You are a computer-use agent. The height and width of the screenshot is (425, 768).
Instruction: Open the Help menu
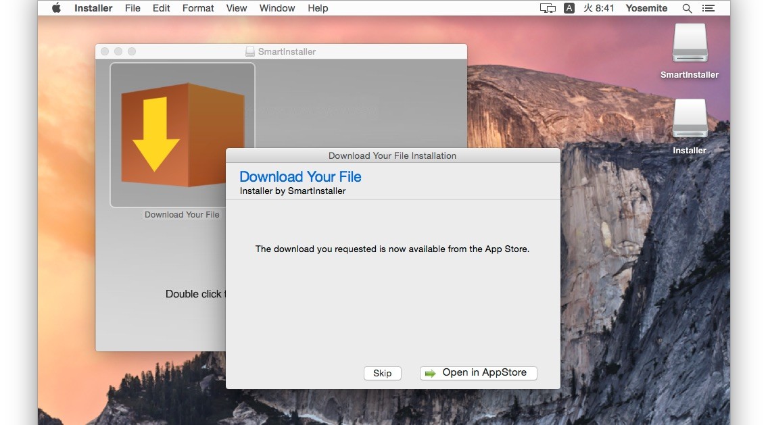pyautogui.click(x=318, y=8)
